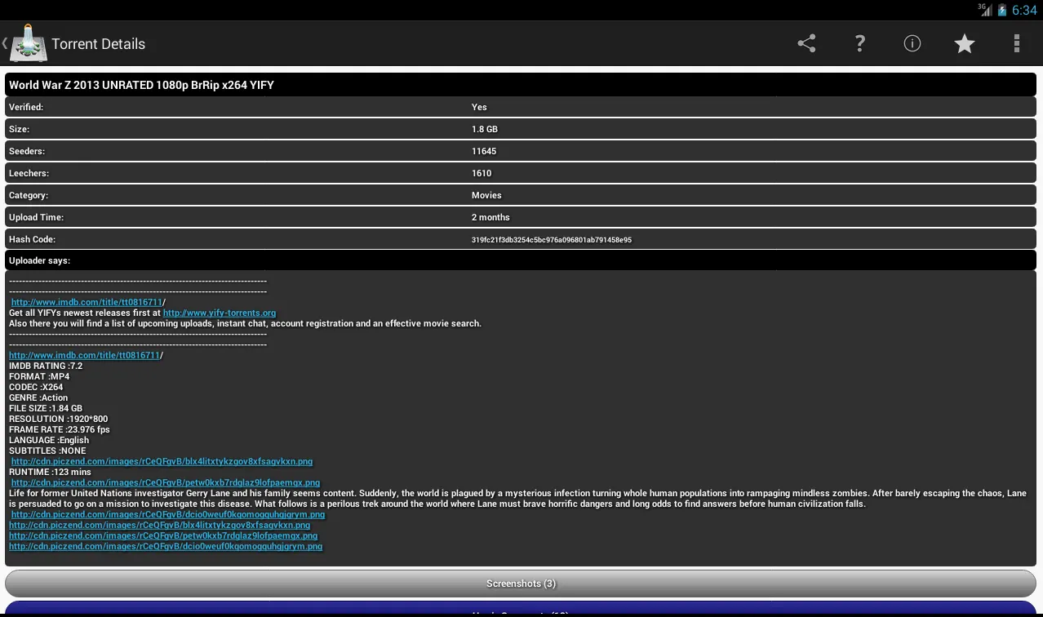Image resolution: width=1043 pixels, height=617 pixels.
Task: Open second-to-last piczend link ending blx4litxtykzgov8xfsagvkxn.png
Action: [x=160, y=525]
